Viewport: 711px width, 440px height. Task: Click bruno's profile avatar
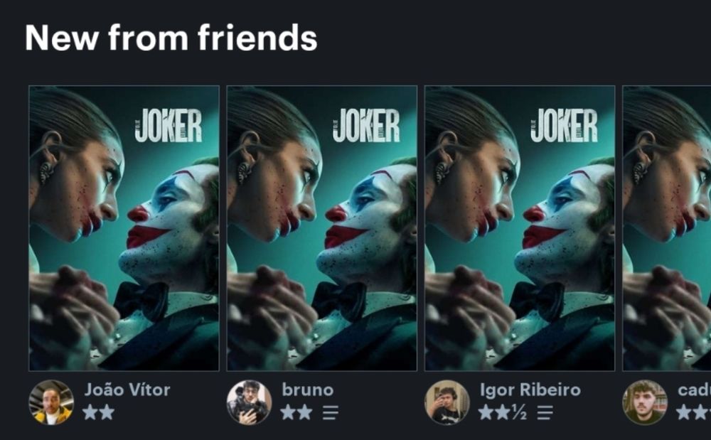pyautogui.click(x=249, y=402)
